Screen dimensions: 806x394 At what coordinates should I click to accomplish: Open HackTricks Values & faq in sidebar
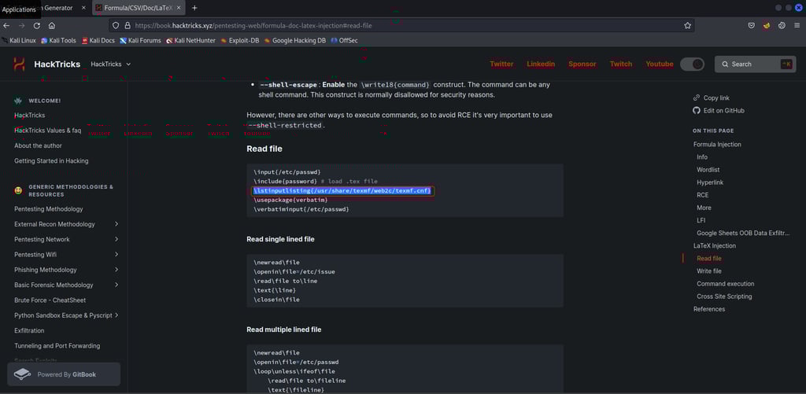(x=48, y=131)
